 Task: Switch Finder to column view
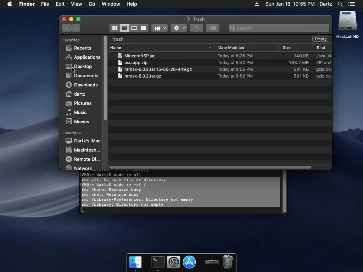coord(134,28)
